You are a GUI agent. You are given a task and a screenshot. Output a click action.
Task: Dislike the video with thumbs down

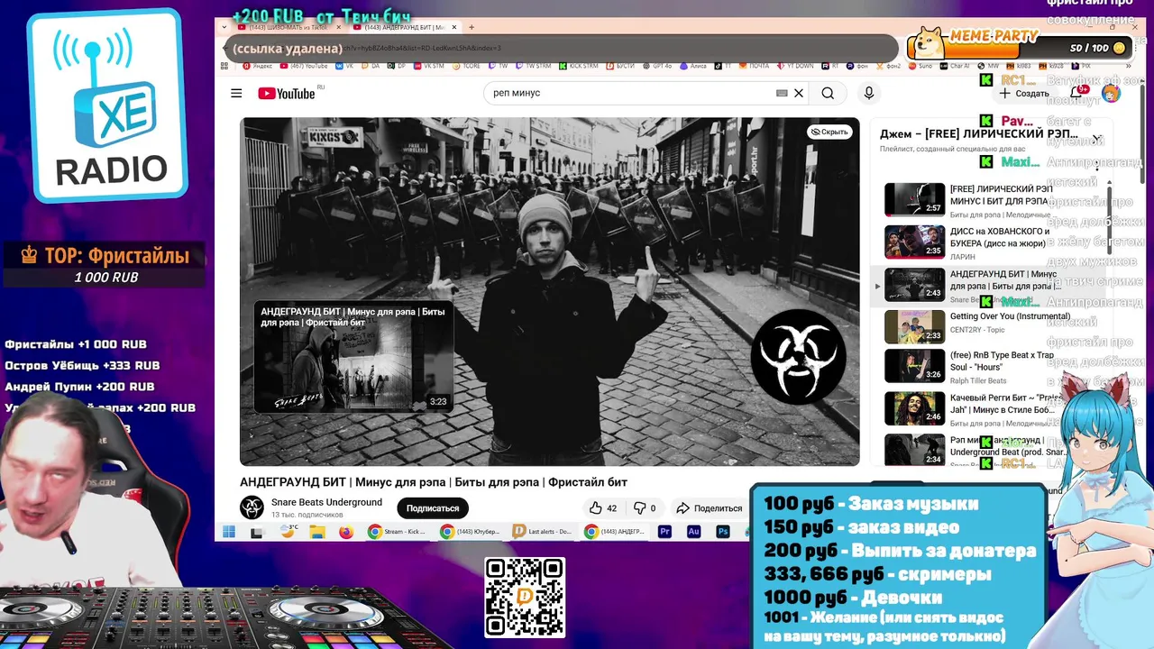click(x=646, y=508)
